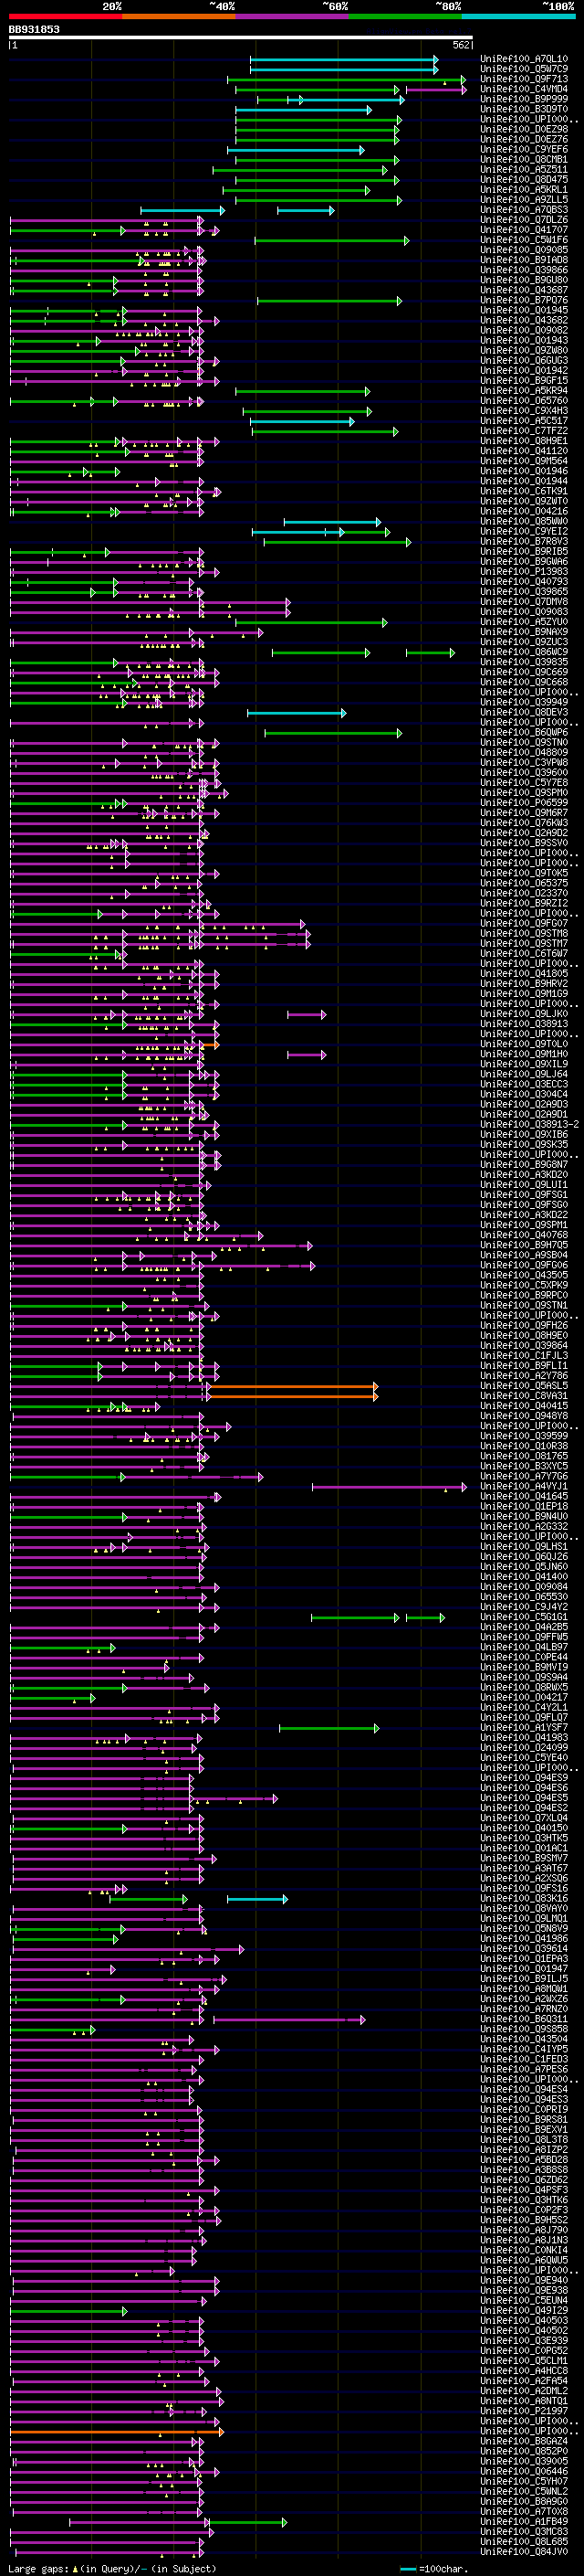This screenshot has height=2576, width=584.
Task: Click the green alignment bar for B7PQ76
Action: [x=330, y=300]
